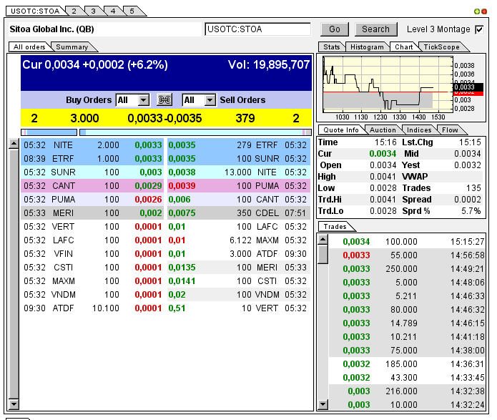The image size is (497, 420).
Task: Click the Sitoa Global Inc. (QB) title
Action: [x=51, y=29]
